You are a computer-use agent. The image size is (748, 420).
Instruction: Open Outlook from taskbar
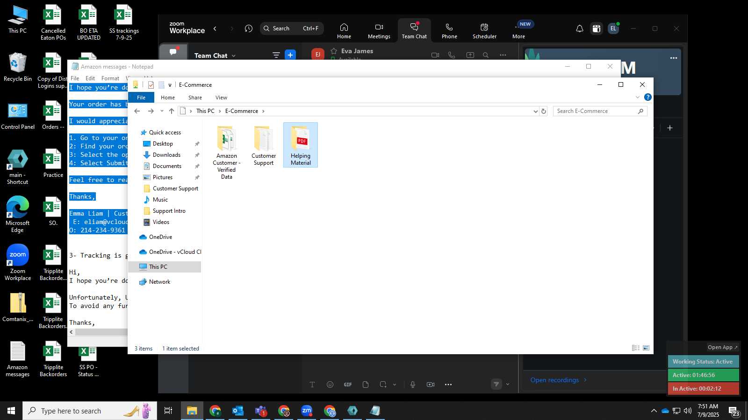click(x=238, y=411)
